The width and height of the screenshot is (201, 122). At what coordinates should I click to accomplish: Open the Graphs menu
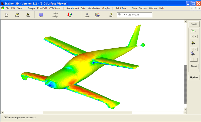pos(106,8)
